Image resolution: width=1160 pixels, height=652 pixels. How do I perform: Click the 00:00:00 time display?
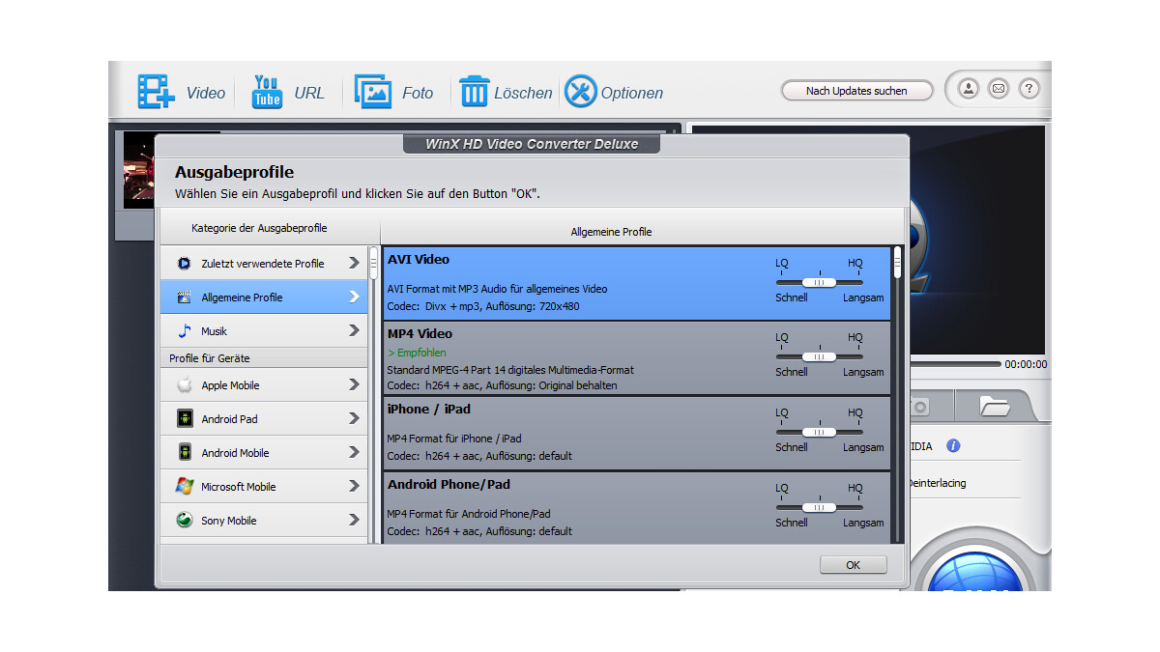coord(1025,365)
